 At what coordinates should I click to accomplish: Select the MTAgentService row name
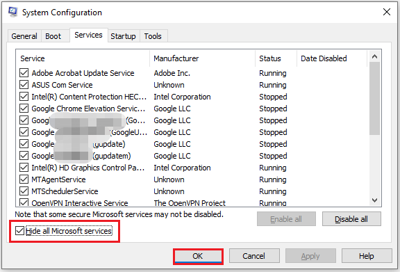(x=58, y=179)
